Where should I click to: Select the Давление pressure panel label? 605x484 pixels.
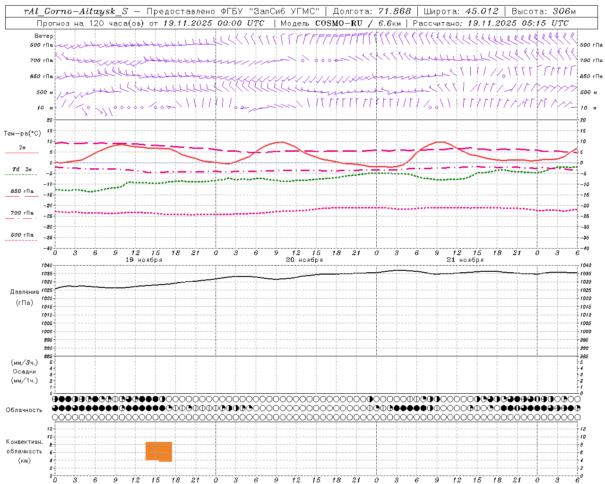click(25, 292)
